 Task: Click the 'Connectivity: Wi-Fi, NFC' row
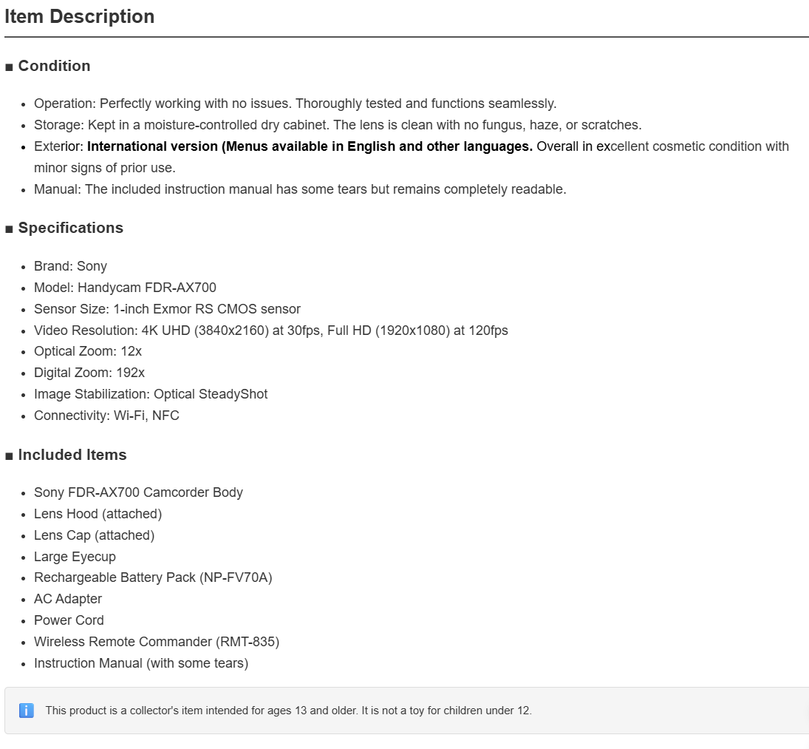tap(107, 416)
